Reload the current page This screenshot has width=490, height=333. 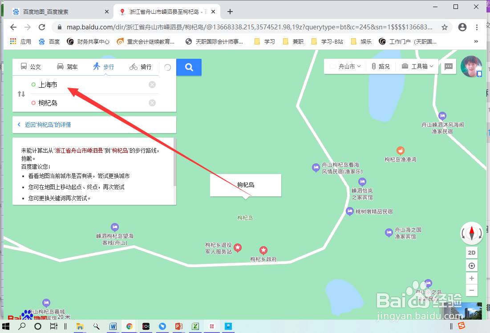[42, 27]
